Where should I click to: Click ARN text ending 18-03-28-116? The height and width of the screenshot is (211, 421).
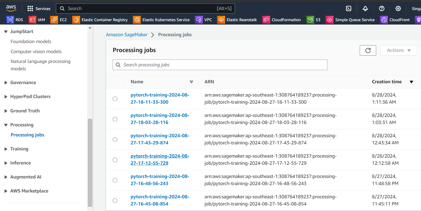270,119
